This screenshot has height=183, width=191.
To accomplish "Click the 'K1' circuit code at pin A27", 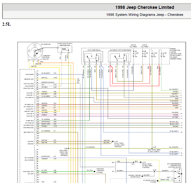I will click(x=54, y=131).
